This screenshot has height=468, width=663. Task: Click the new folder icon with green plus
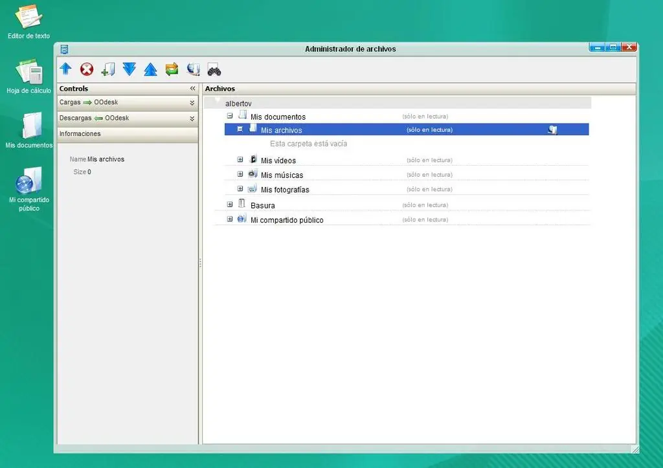point(108,69)
